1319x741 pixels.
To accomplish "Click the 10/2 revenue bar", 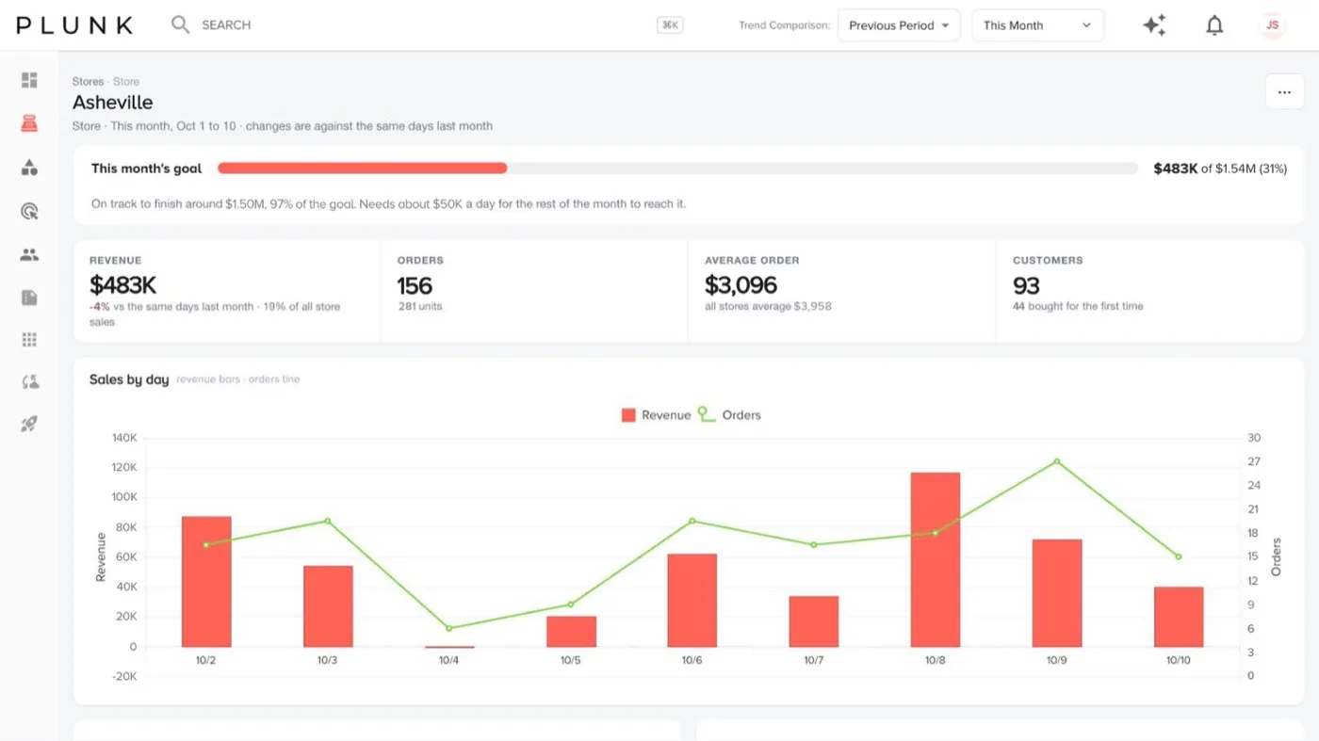I will pos(206,581).
